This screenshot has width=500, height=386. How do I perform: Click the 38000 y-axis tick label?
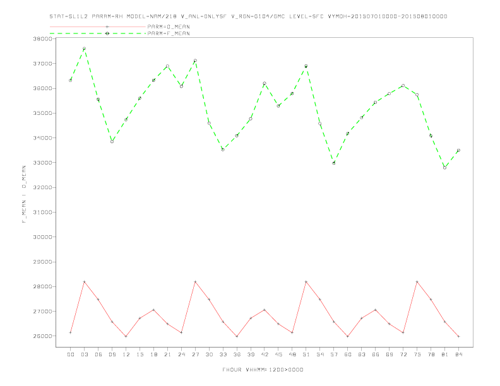[42, 39]
